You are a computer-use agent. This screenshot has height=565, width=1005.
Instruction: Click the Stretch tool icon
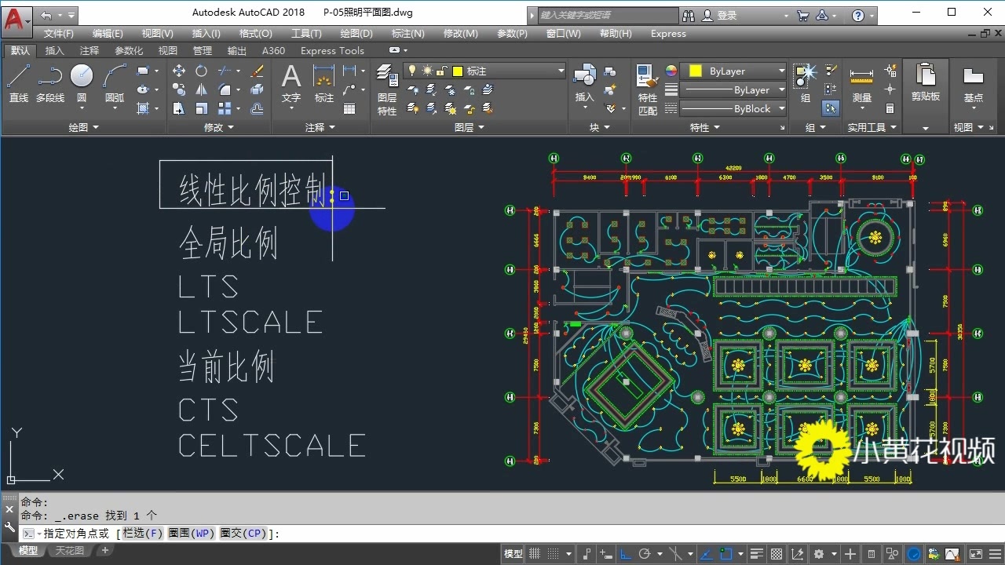(179, 108)
